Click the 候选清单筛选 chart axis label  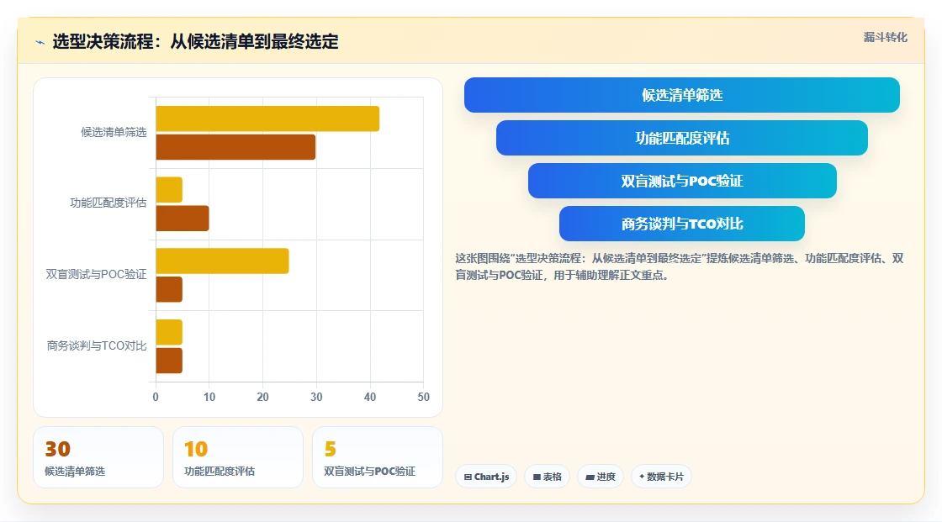(x=114, y=132)
